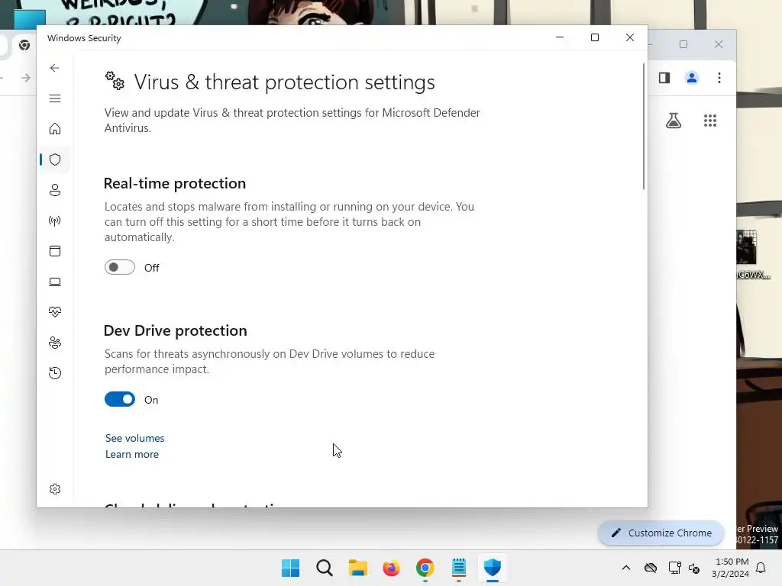Open Device performance & health heart icon
Viewport: 782px width, 586px height.
tap(55, 312)
